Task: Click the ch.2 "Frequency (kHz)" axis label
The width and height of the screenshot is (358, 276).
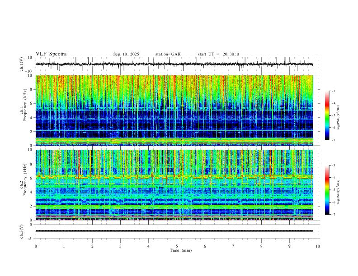Action: point(25,179)
